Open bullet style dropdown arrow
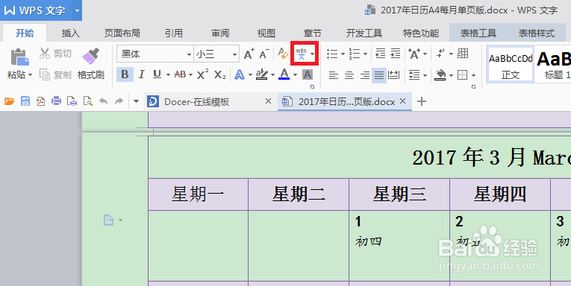This screenshot has width=571, height=286. pos(343,54)
